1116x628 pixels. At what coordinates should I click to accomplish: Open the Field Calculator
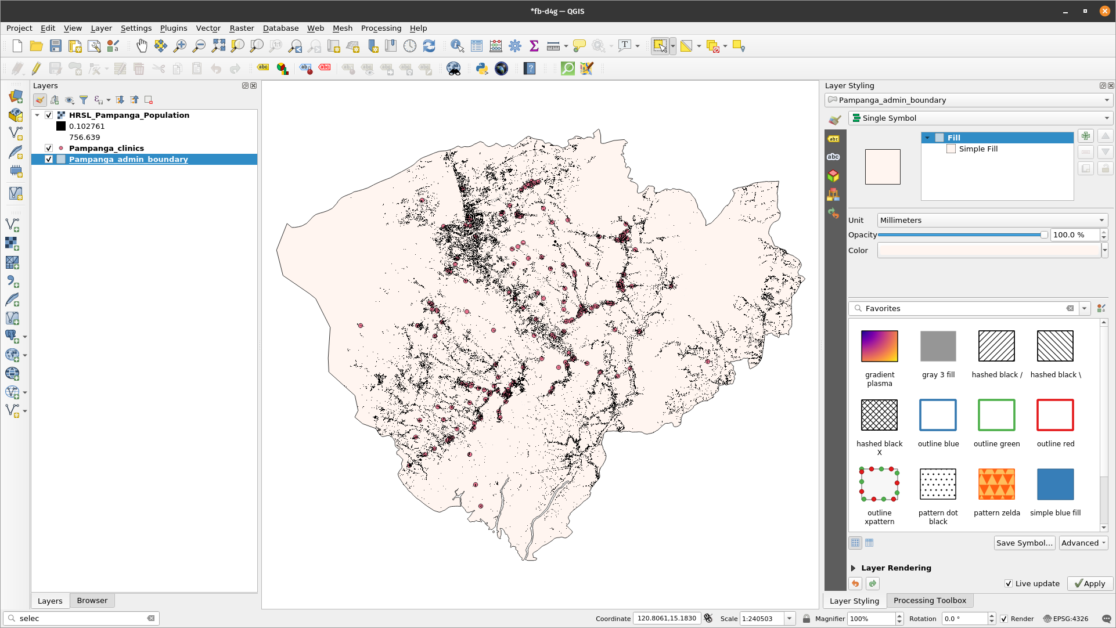495,46
